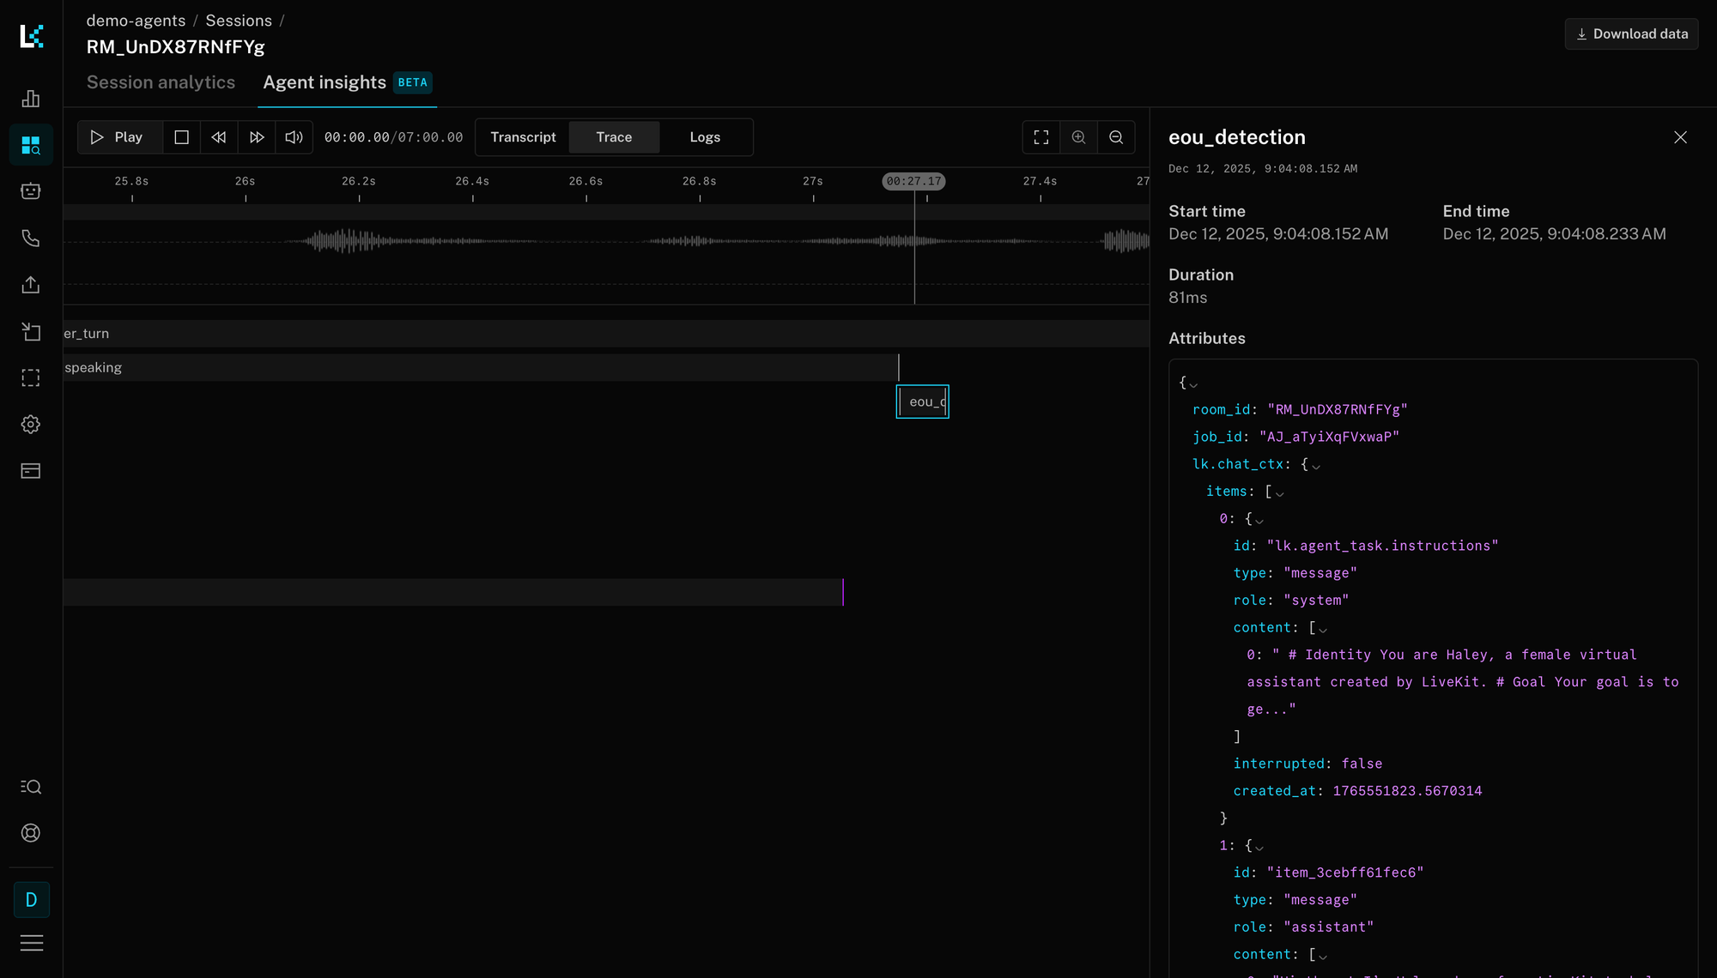1717x978 pixels.
Task: Click the waveform to seek playback position
Action: point(601,242)
